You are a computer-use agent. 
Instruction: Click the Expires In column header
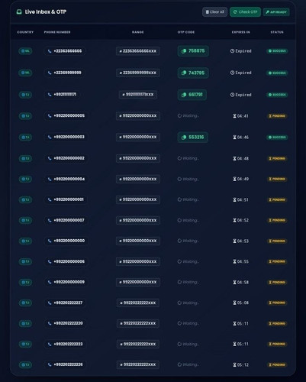pyautogui.click(x=240, y=32)
